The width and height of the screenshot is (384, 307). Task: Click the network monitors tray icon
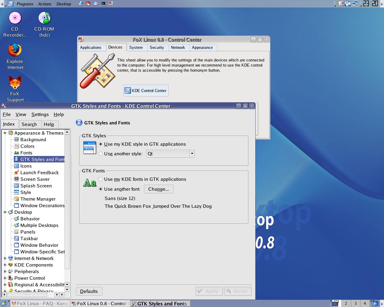pyautogui.click(x=355, y=4)
